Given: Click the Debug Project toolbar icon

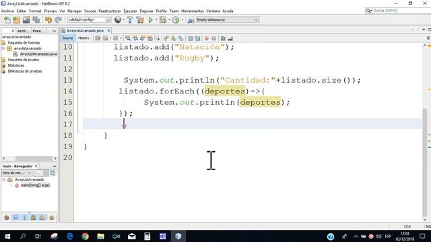Looking at the screenshot, I should click(163, 19).
